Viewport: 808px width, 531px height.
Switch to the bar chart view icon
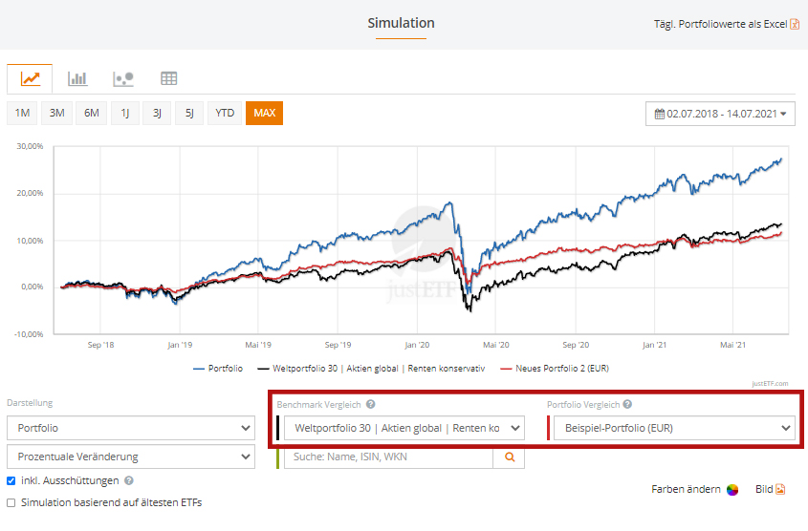(77, 79)
